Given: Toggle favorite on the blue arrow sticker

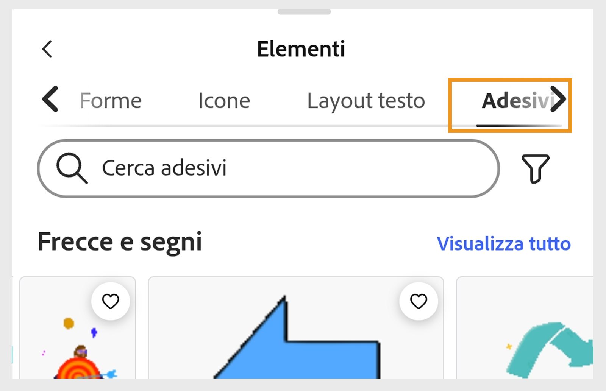Looking at the screenshot, I should pos(418,301).
